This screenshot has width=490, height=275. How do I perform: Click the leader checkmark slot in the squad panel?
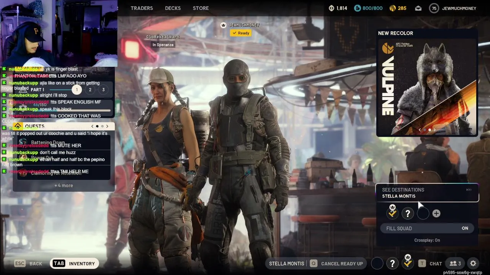click(x=392, y=213)
